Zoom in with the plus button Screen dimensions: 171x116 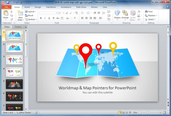click(160, 113)
